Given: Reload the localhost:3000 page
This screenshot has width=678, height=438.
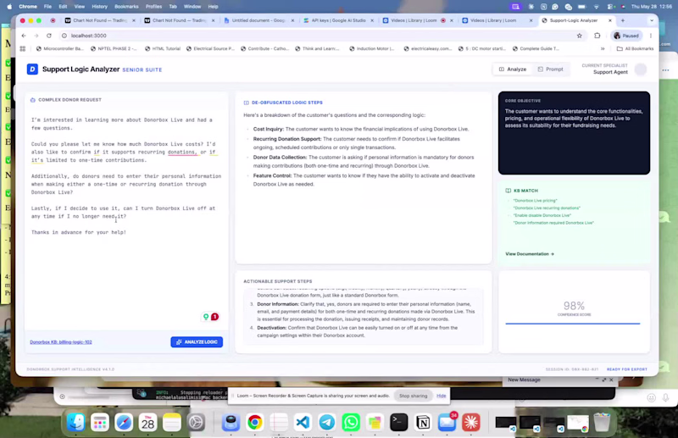Looking at the screenshot, I should pos(49,36).
